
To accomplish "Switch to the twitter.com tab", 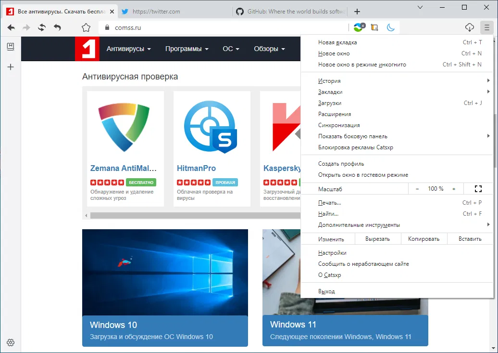I will pos(174,12).
